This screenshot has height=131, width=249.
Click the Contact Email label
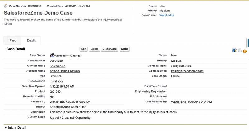(158, 71)
